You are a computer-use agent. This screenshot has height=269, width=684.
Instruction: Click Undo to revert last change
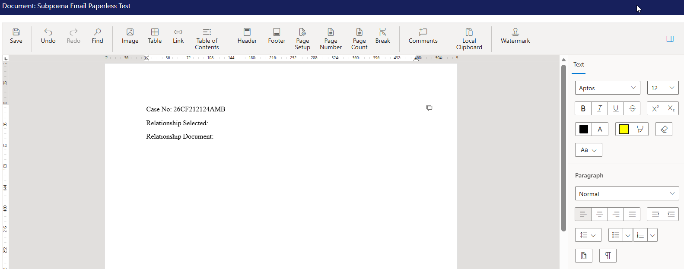pos(48,36)
